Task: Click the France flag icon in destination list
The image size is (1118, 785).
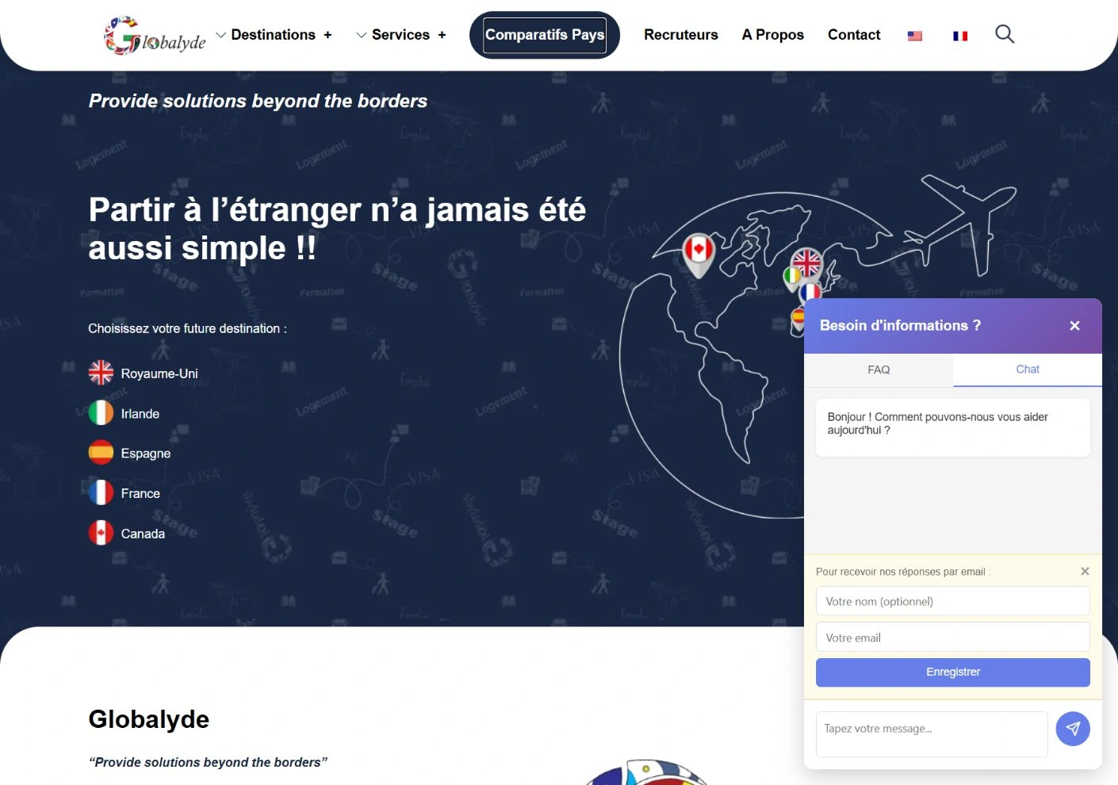Action: pyautogui.click(x=101, y=493)
